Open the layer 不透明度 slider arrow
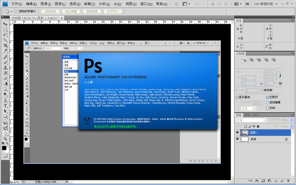 click(292, 120)
